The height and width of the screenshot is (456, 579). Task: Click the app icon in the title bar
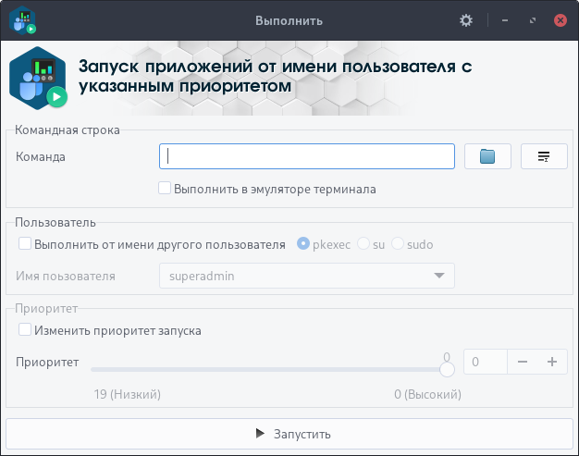click(x=22, y=19)
